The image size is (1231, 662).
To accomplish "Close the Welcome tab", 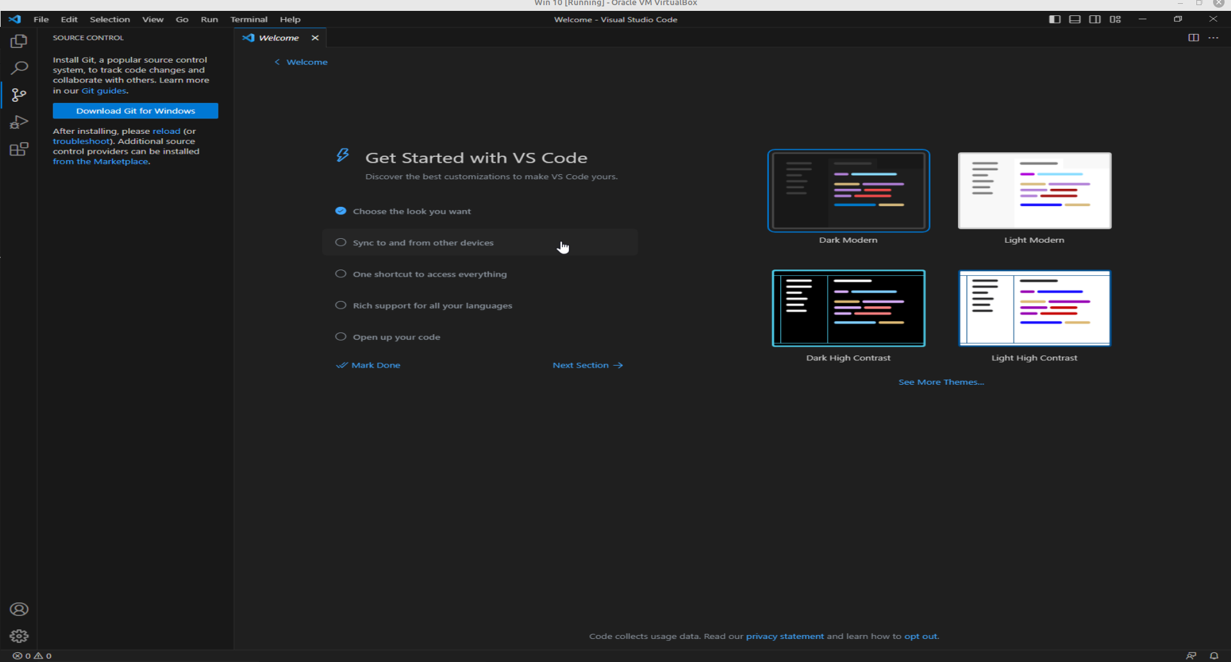I will 315,38.
